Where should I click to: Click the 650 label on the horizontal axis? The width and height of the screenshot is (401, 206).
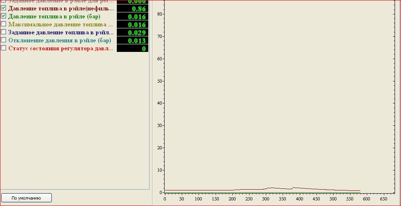383,199
